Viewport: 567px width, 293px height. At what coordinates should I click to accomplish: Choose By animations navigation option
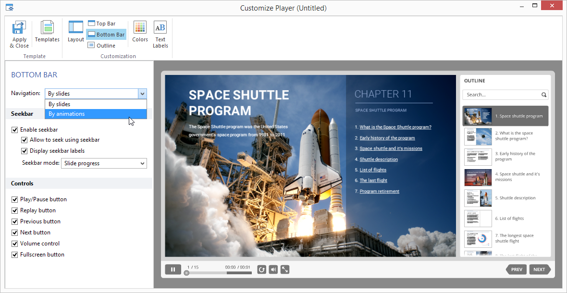point(96,114)
